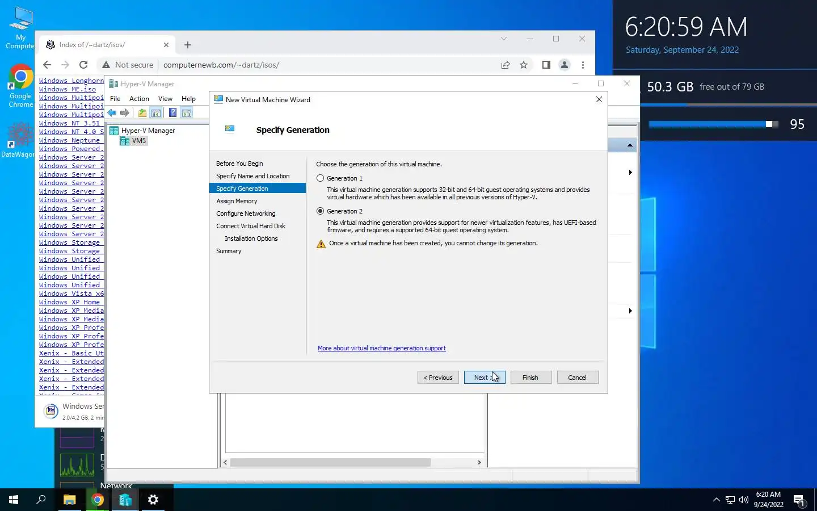Go forward in Chrome browser
This screenshot has height=511, width=817.
click(x=65, y=65)
